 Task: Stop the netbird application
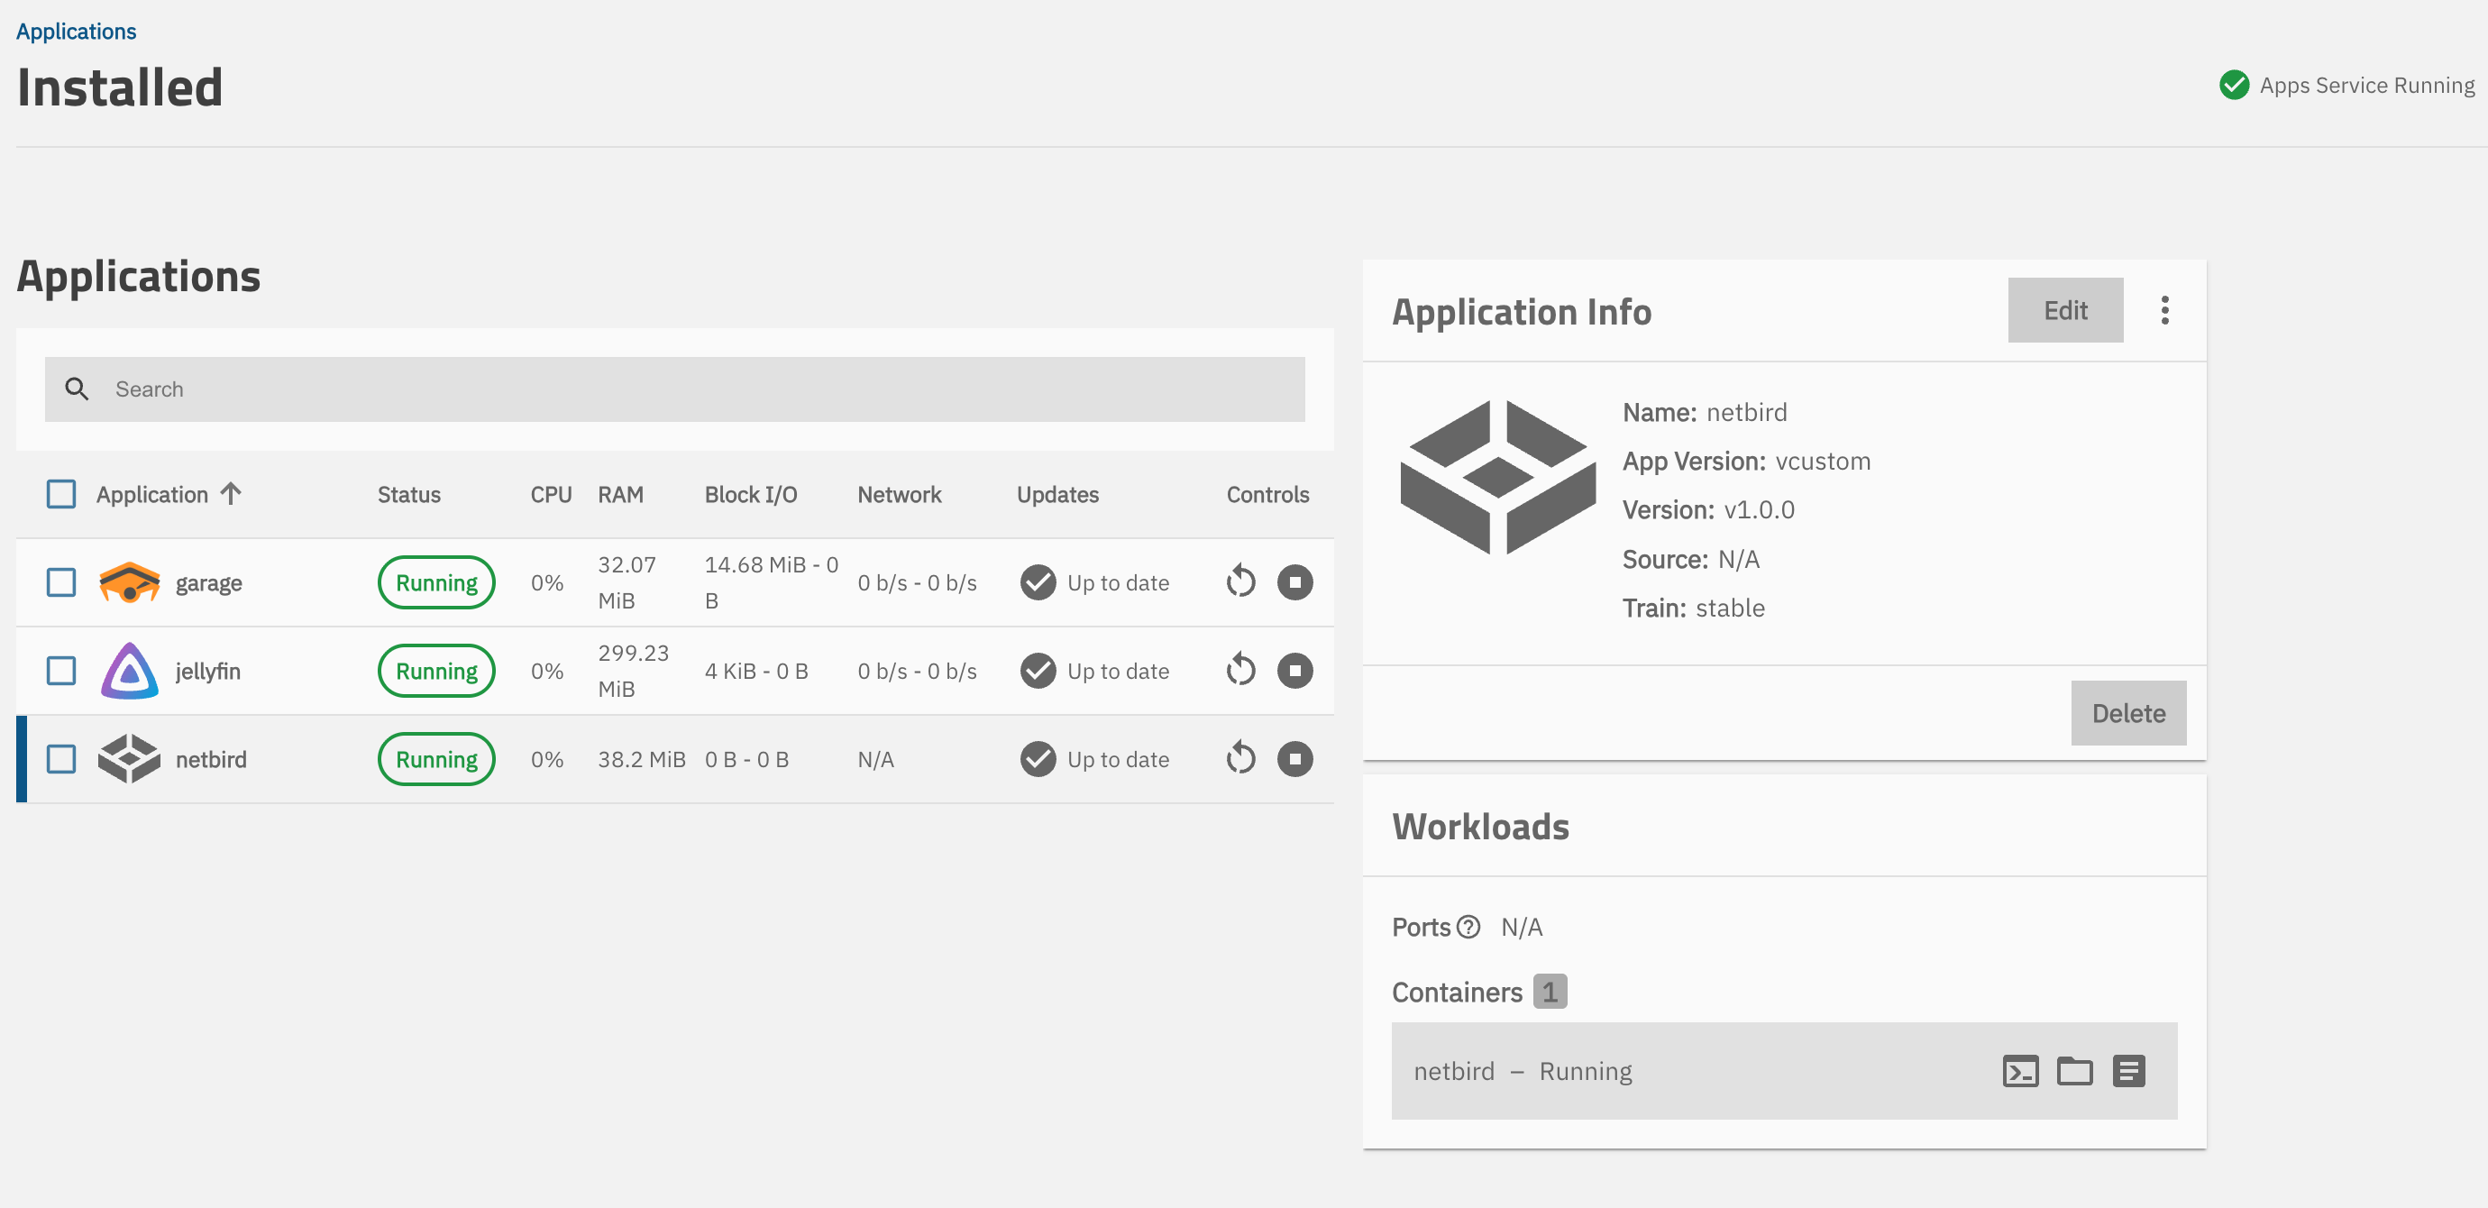coord(1294,759)
